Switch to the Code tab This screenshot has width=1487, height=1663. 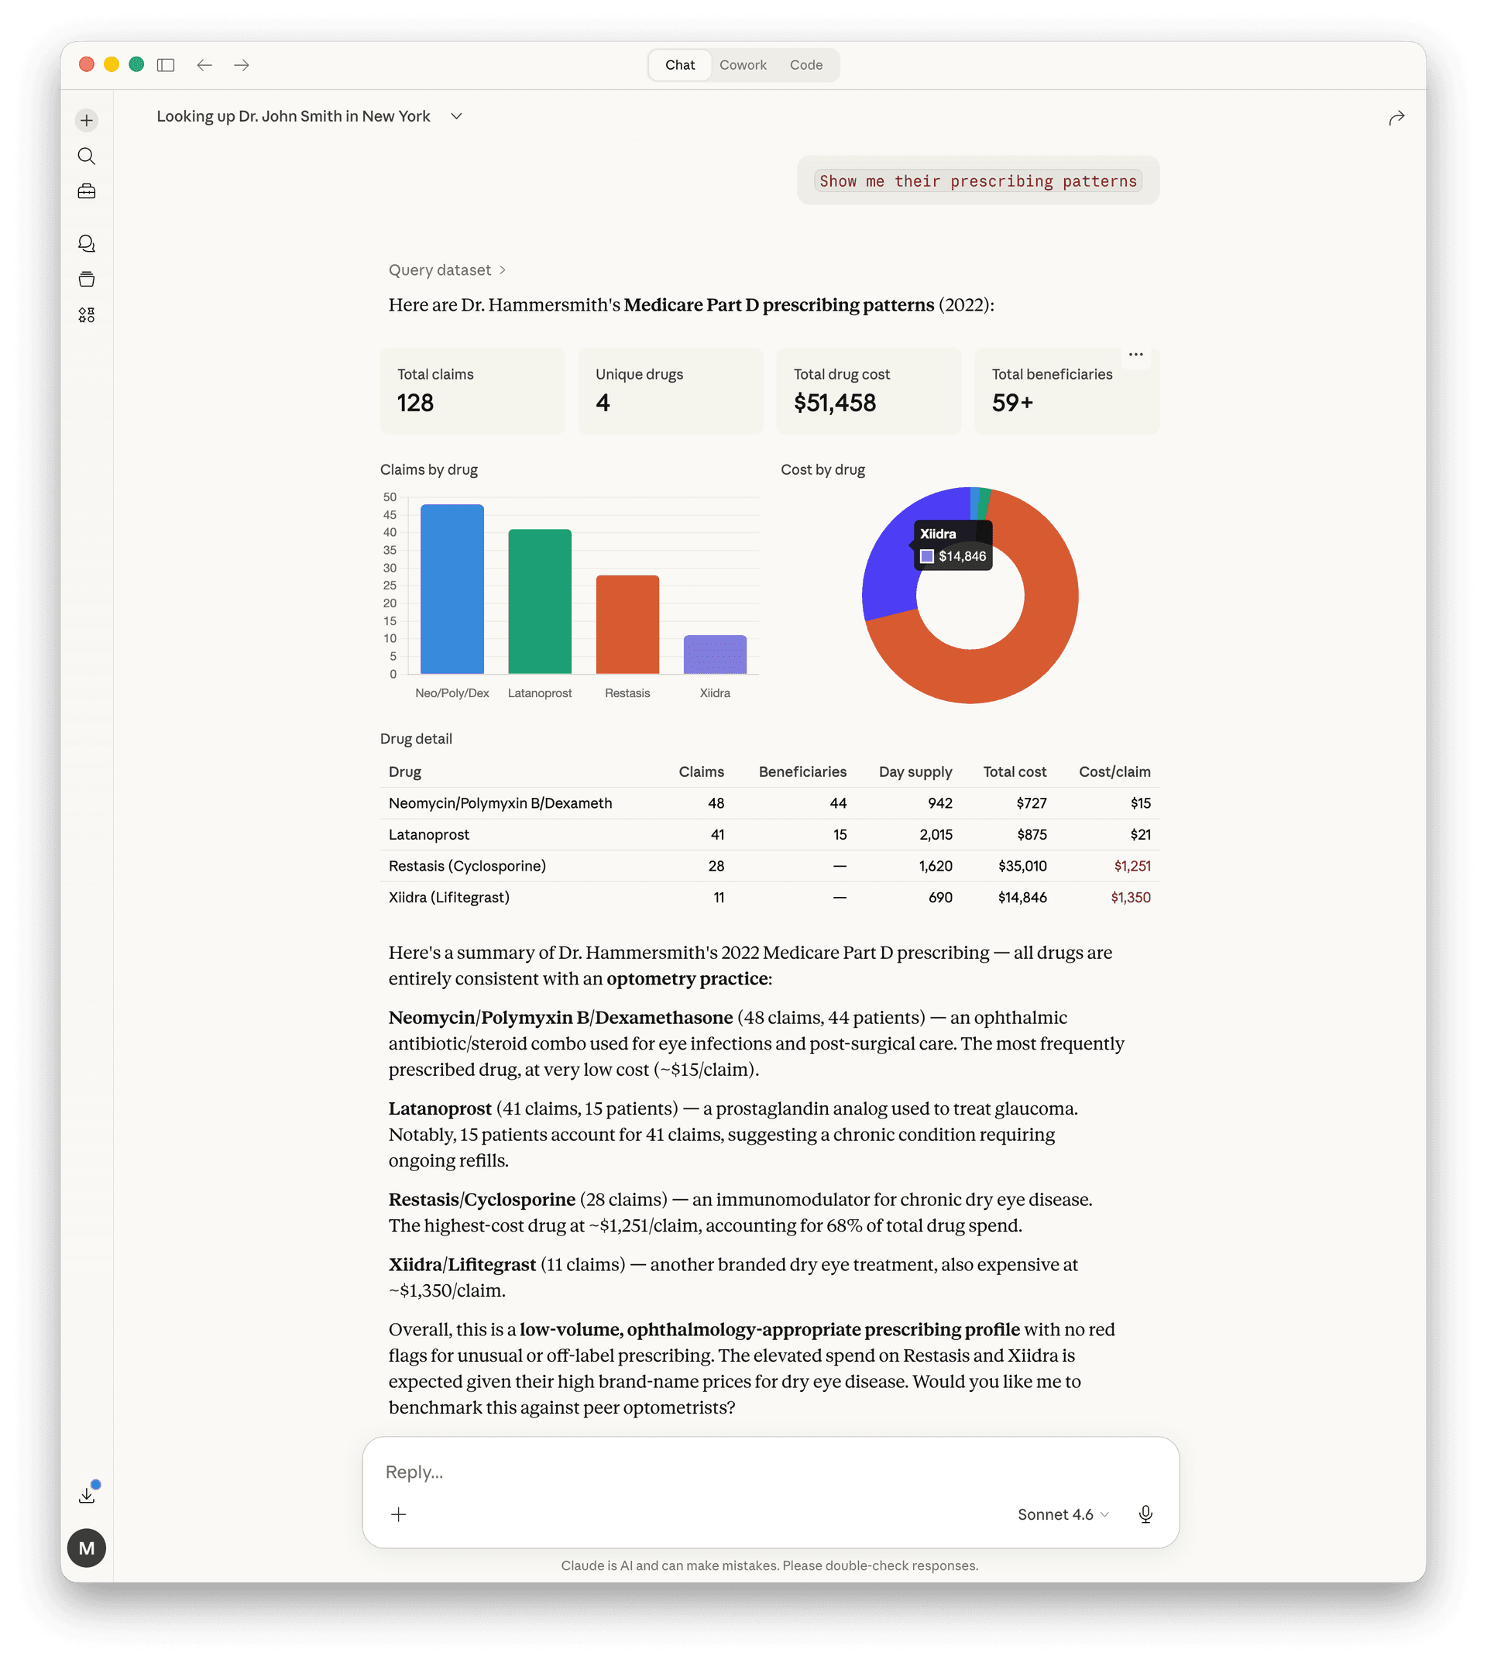click(805, 64)
